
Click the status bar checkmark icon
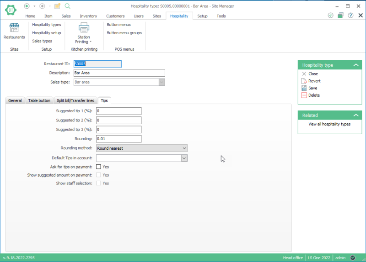[353, 257]
